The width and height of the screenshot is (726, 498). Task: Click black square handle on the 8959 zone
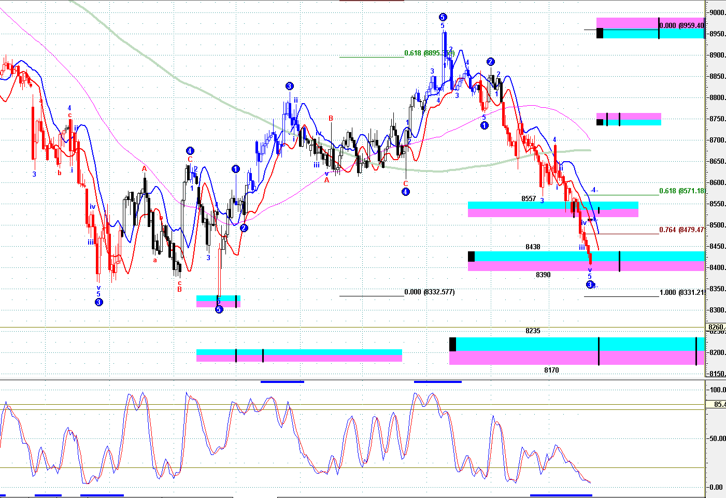(x=600, y=33)
